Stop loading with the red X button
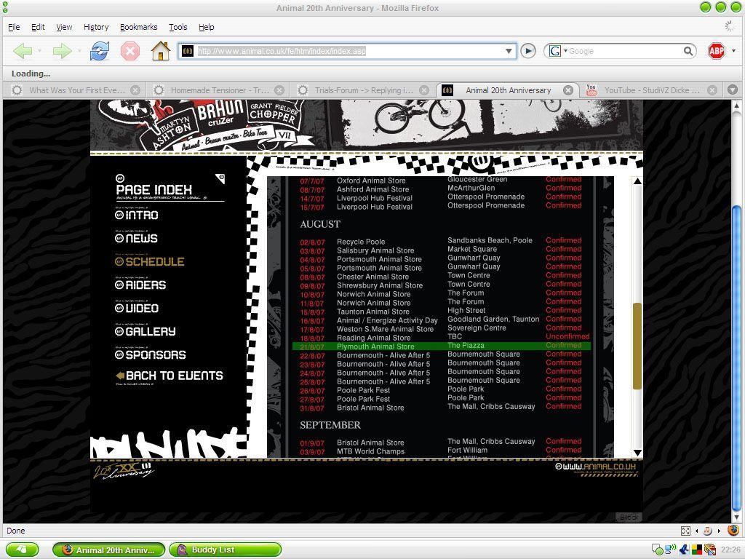745x559 pixels. point(130,51)
